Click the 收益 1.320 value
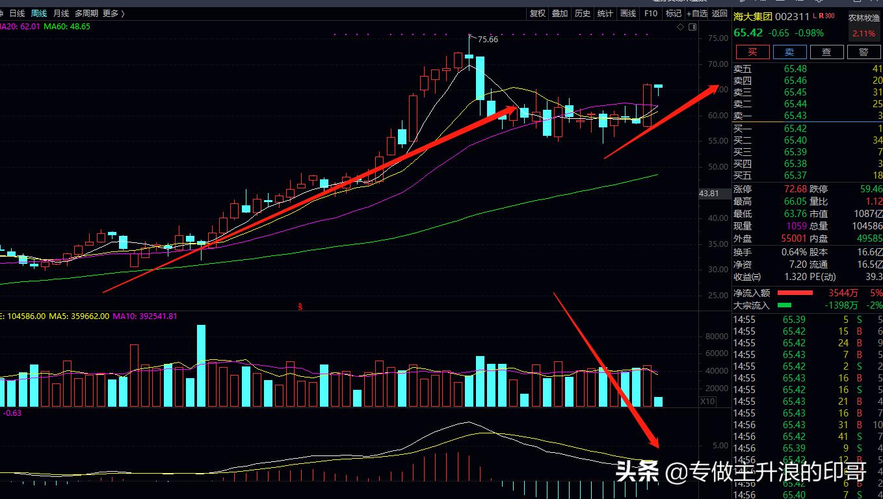This screenshot has height=499, width=883. pyautogui.click(x=795, y=277)
